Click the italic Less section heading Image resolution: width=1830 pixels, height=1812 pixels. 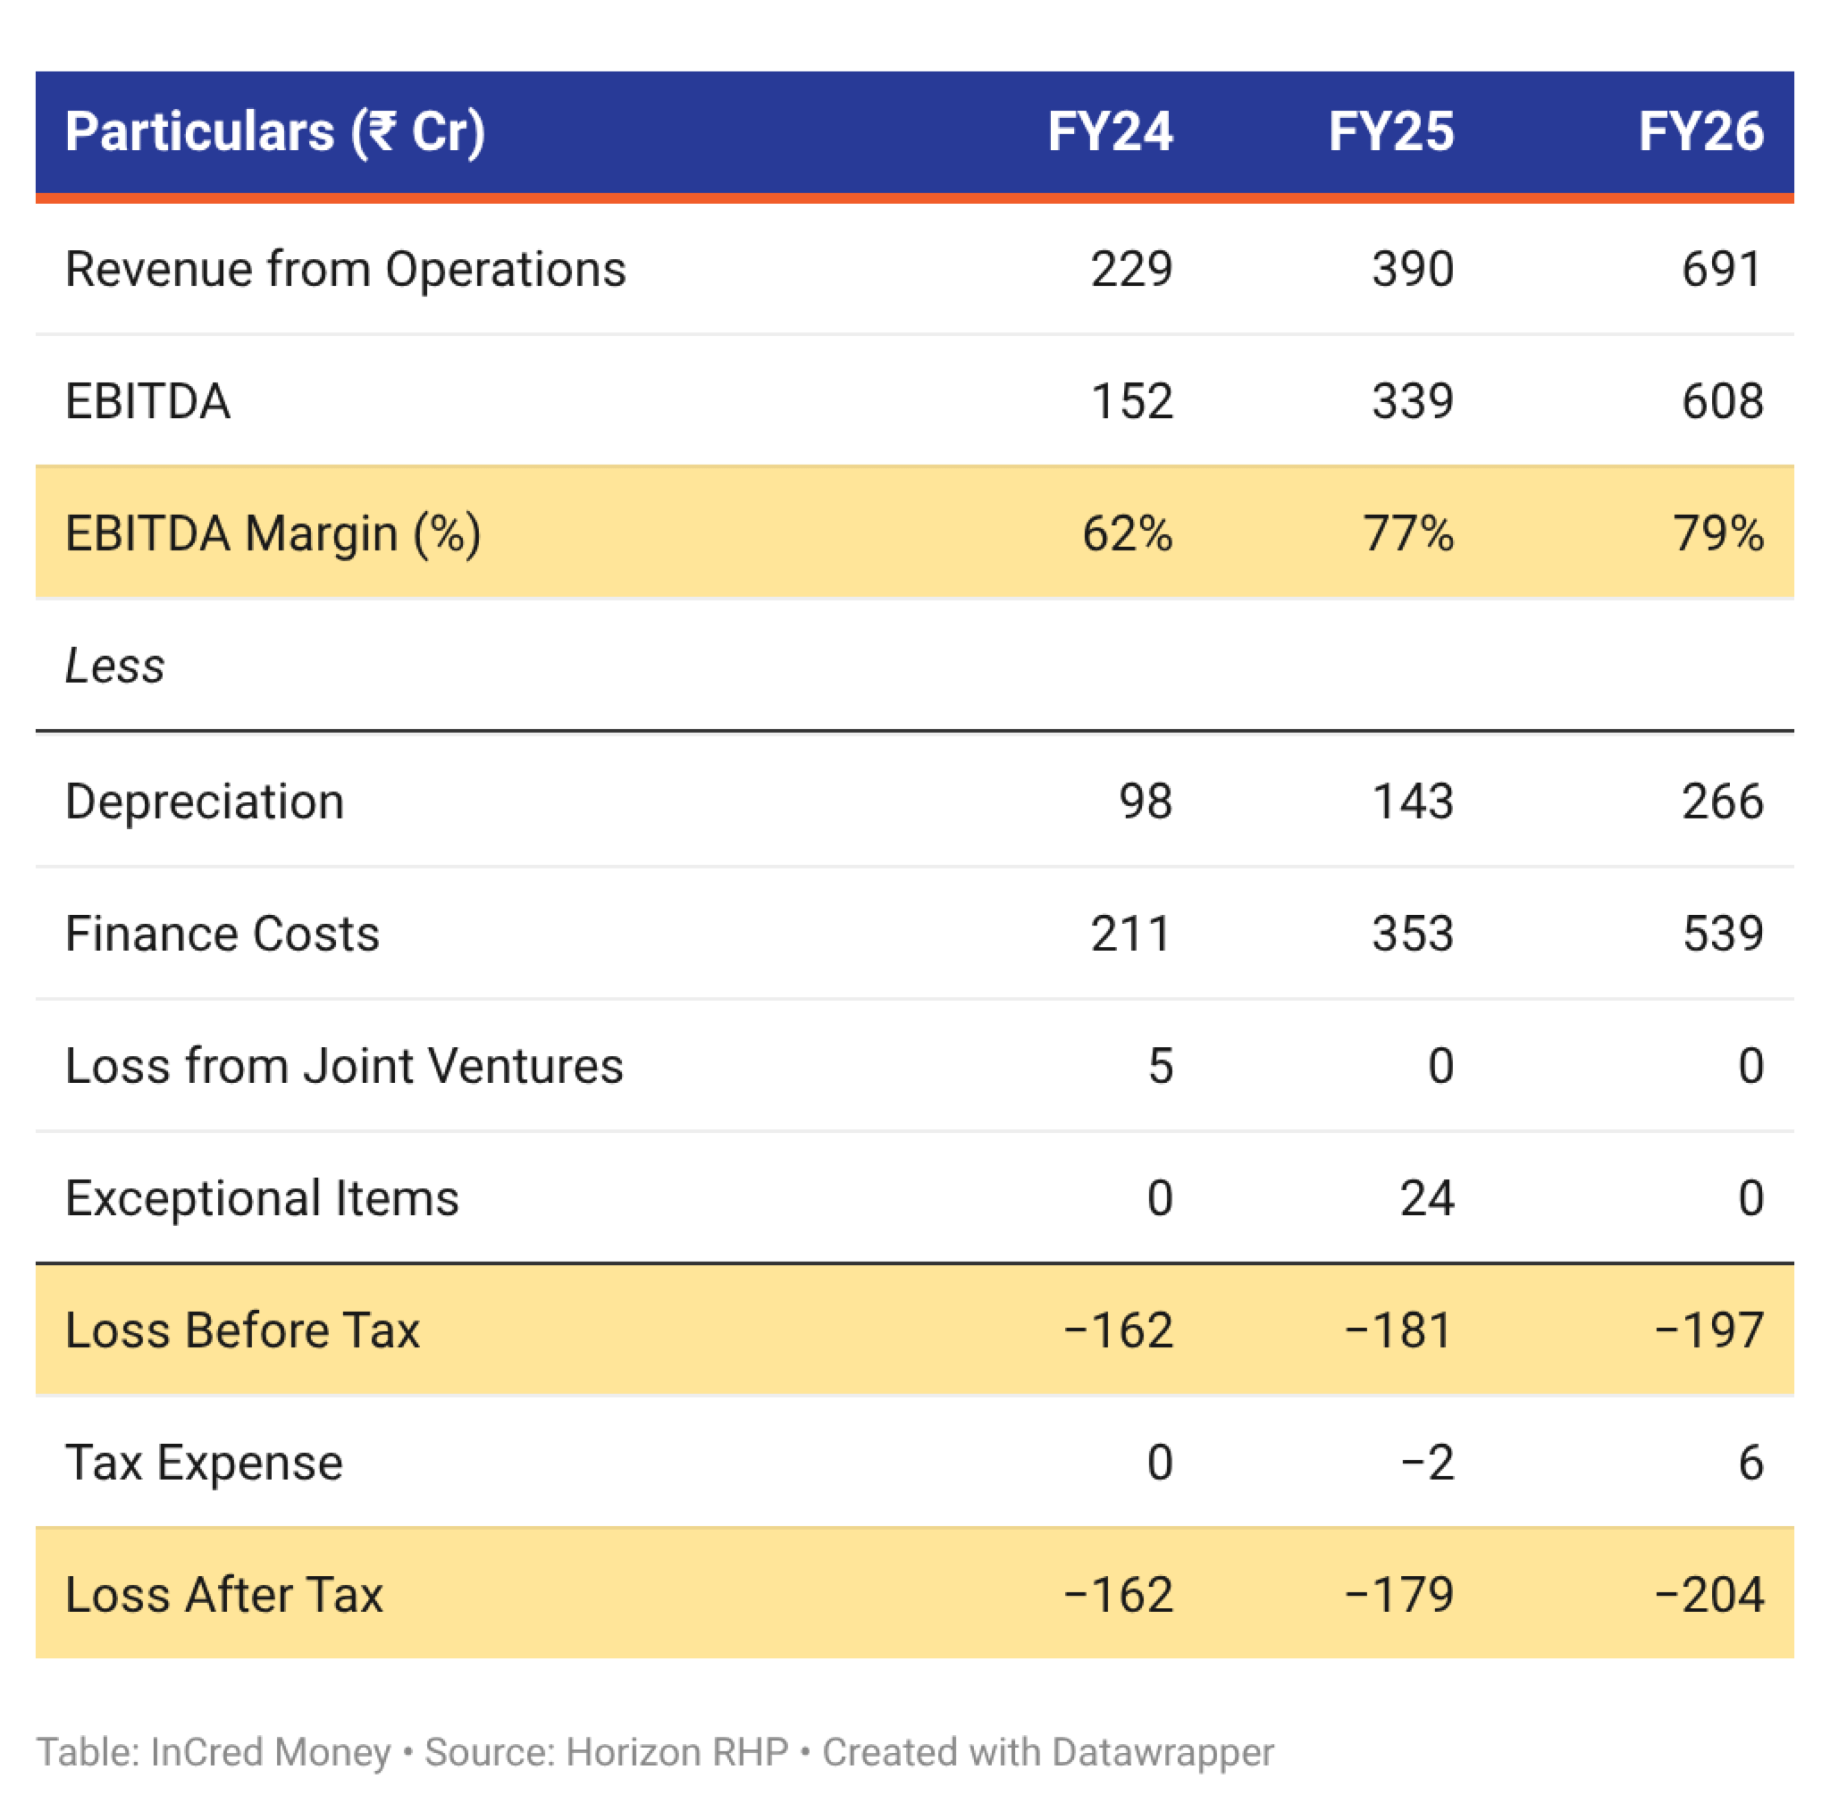(x=114, y=665)
